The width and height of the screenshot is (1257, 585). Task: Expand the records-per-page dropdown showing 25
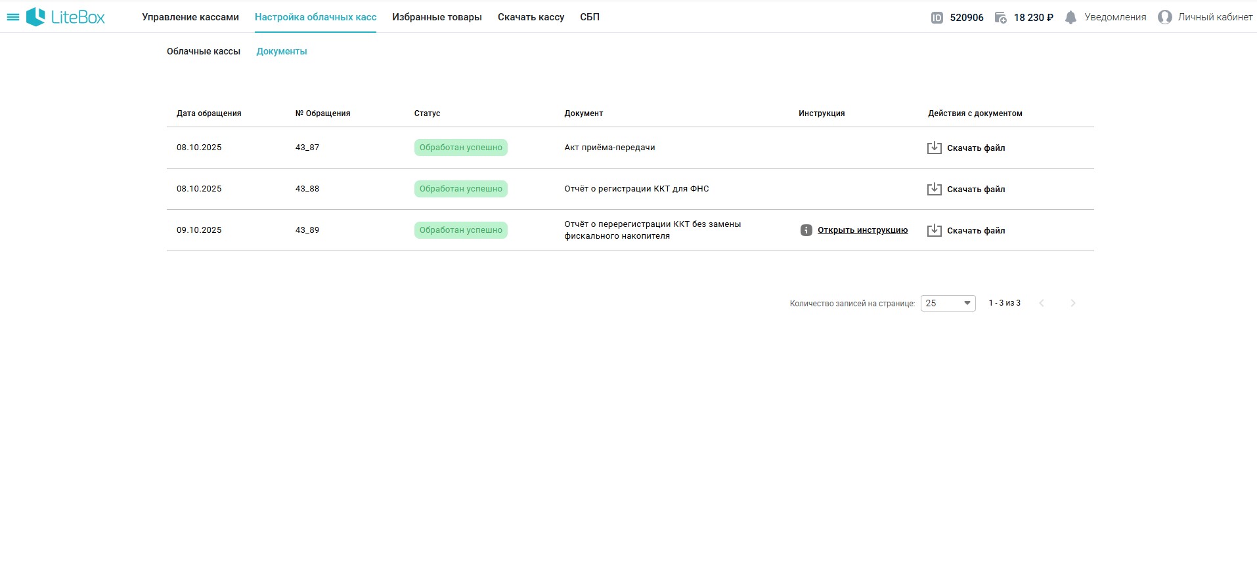coord(948,303)
